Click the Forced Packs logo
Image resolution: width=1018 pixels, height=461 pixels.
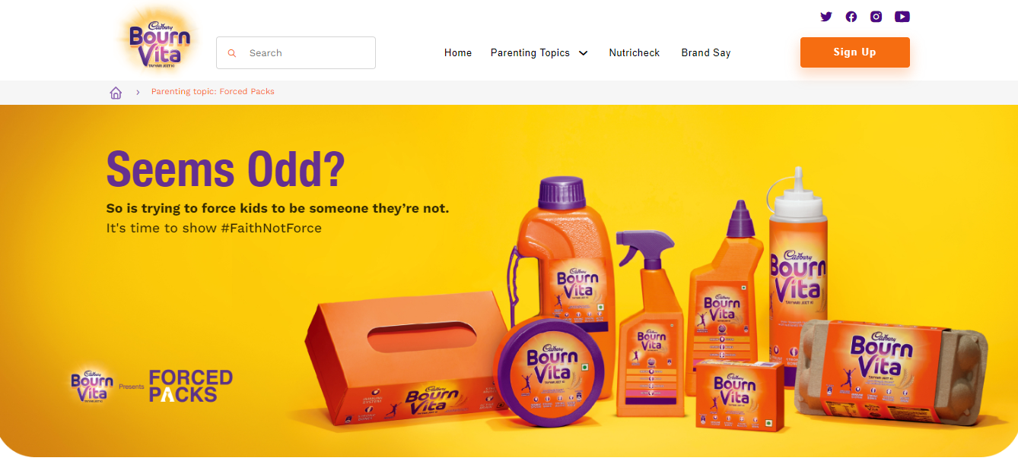(190, 386)
